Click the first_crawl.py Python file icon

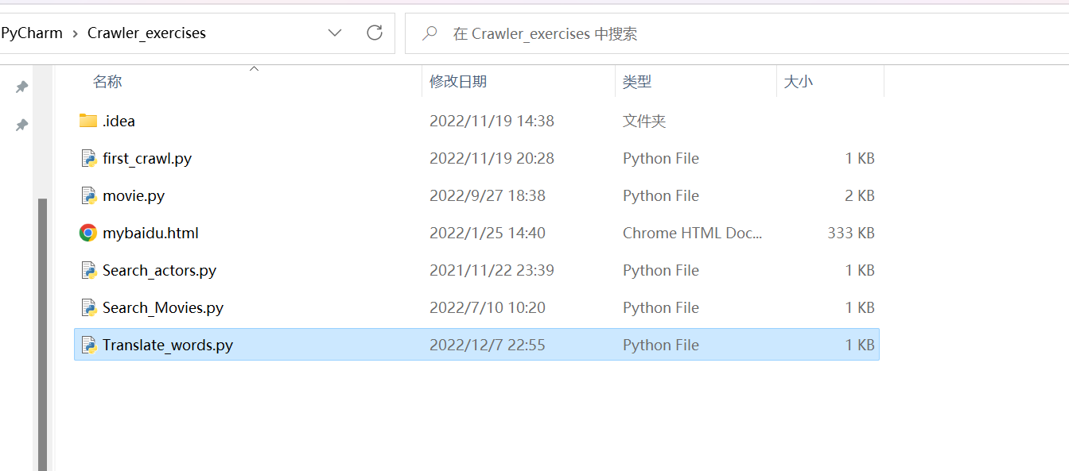coord(88,158)
